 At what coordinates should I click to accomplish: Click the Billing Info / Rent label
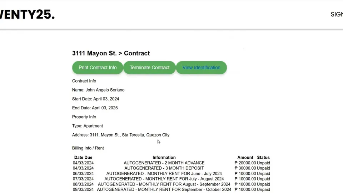(x=88, y=148)
